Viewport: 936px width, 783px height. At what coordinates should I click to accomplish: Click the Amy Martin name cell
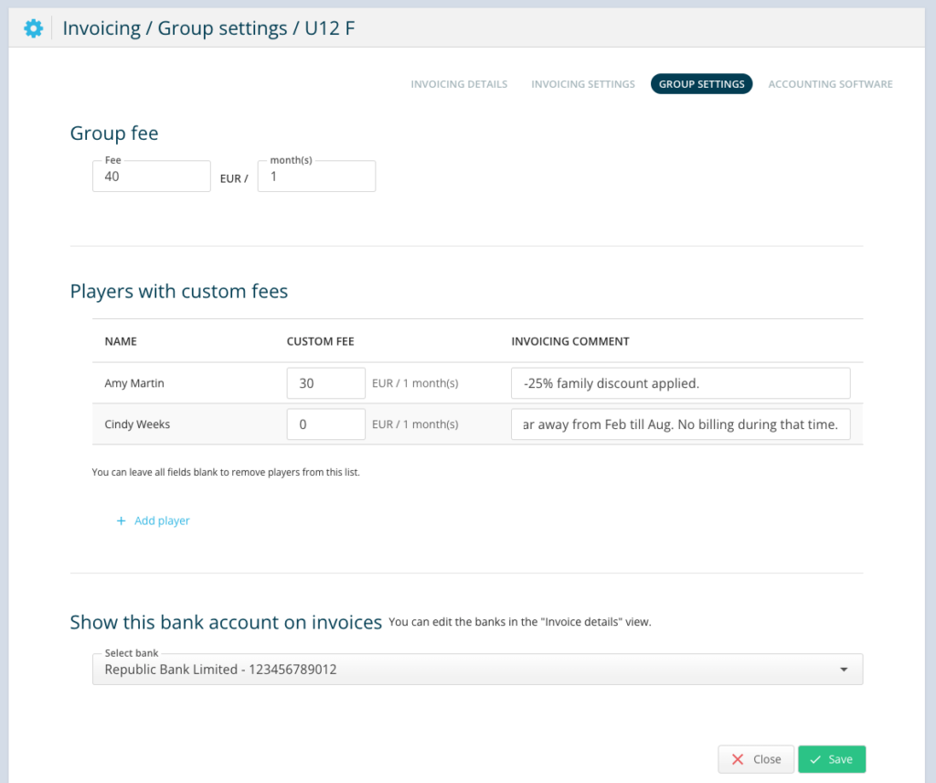coord(134,383)
